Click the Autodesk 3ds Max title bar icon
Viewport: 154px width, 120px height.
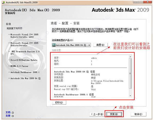pos(3,3)
